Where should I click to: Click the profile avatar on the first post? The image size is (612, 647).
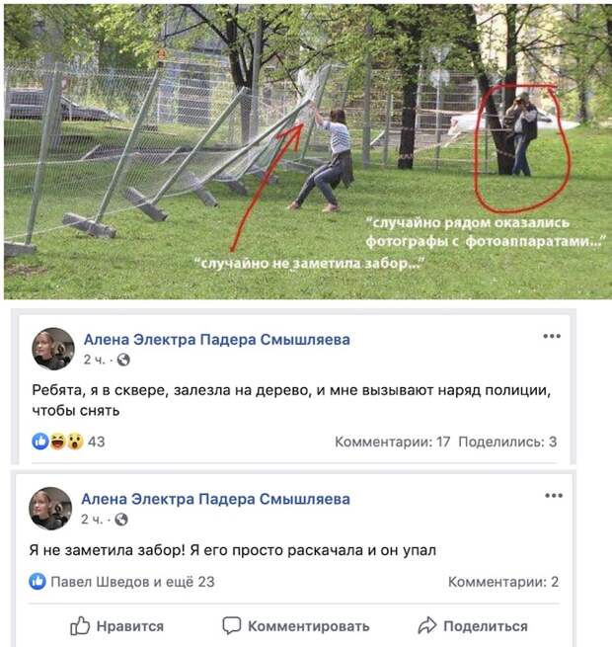[x=53, y=349]
